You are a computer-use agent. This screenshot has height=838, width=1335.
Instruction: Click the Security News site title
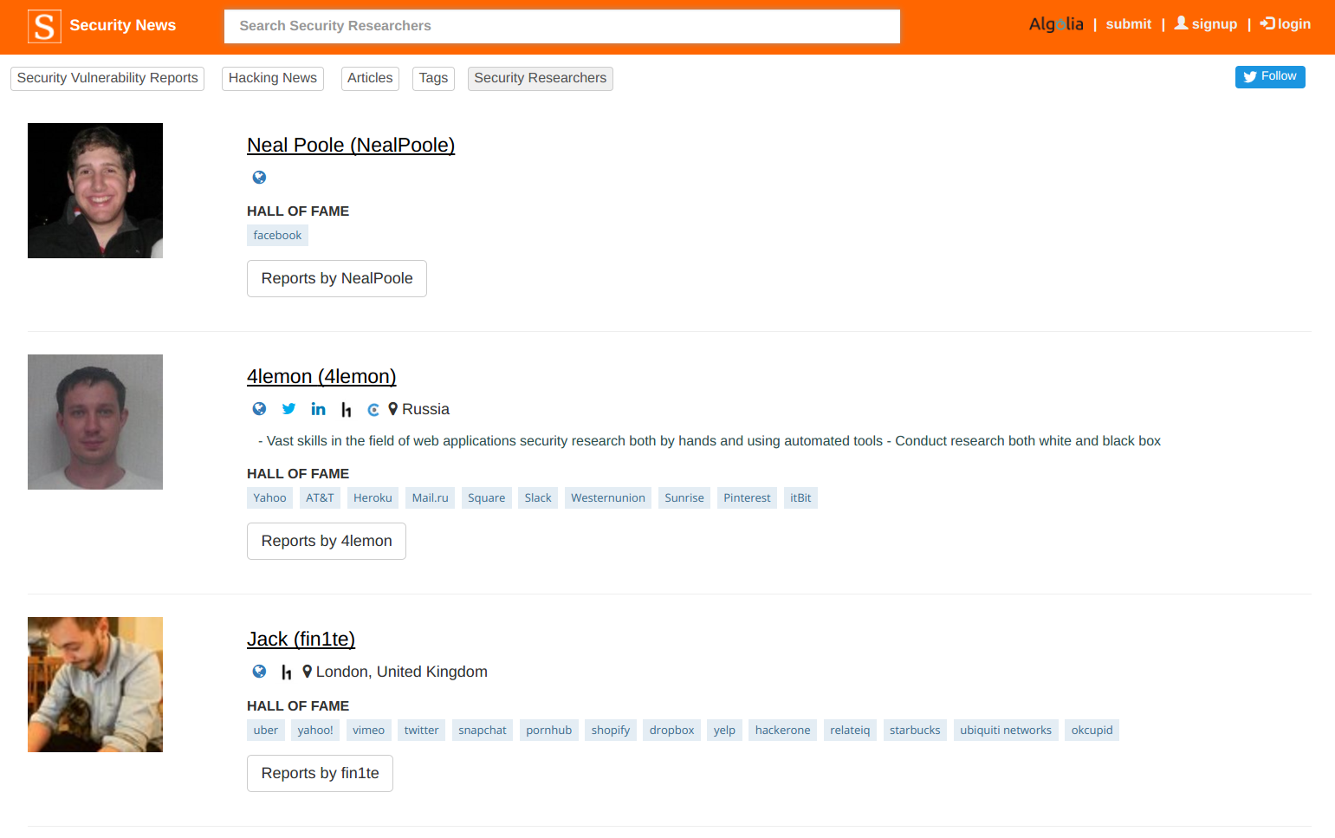tap(122, 26)
